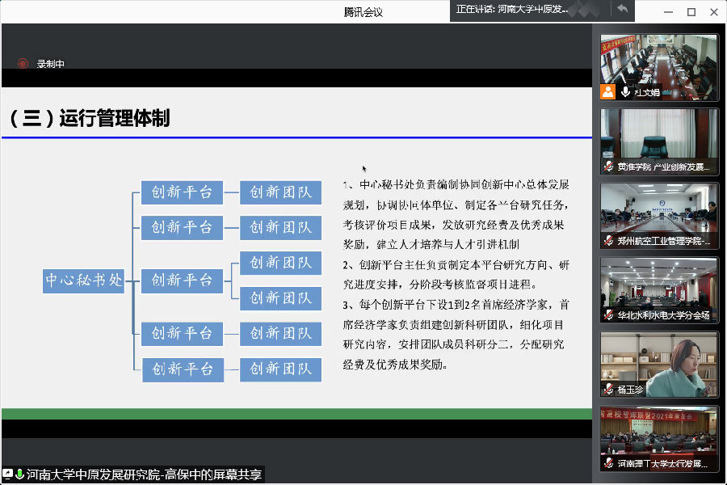Click the orange host icon on first video

pos(607,92)
